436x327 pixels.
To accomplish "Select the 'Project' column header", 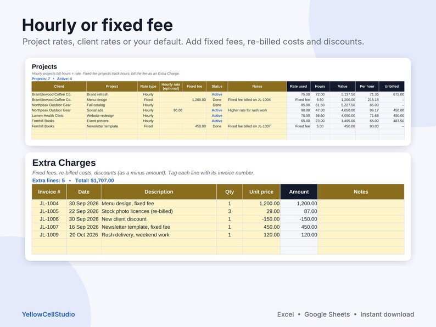I will pos(112,86).
